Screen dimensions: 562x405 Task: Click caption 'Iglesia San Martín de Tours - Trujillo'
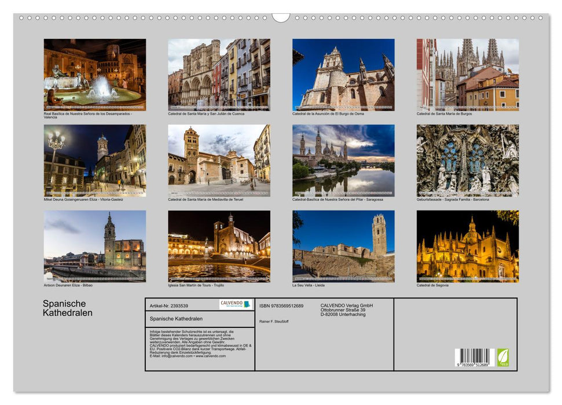(196, 285)
